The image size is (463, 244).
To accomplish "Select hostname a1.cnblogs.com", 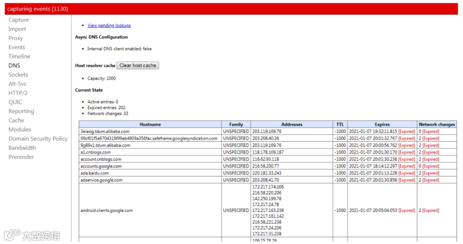I will pos(95,152).
